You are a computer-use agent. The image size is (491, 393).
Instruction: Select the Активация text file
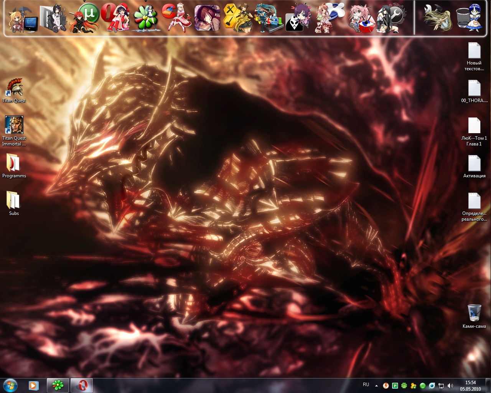coord(474,167)
